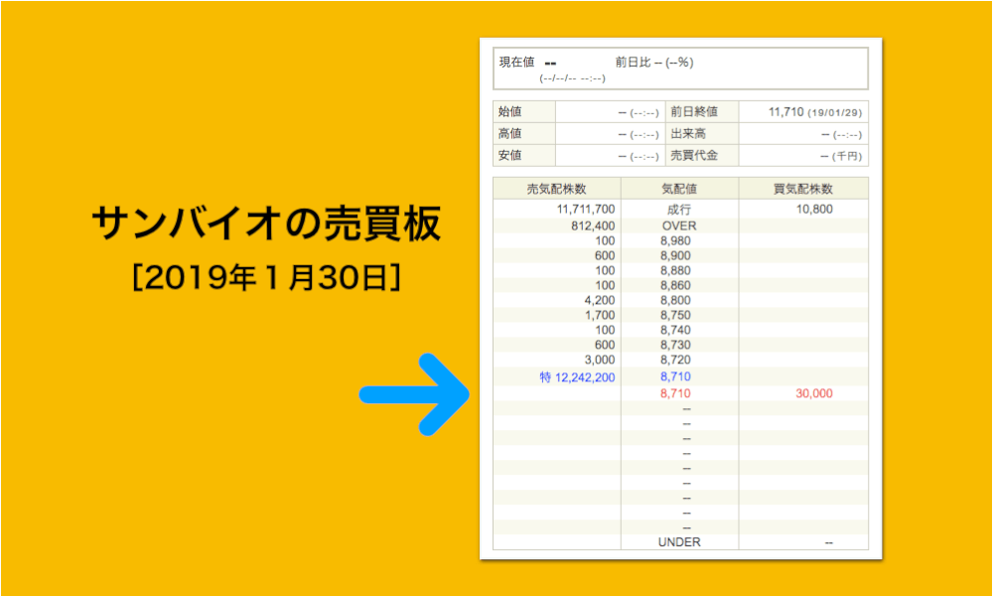
Task: Select the previous close value 11,710
Action: point(785,112)
